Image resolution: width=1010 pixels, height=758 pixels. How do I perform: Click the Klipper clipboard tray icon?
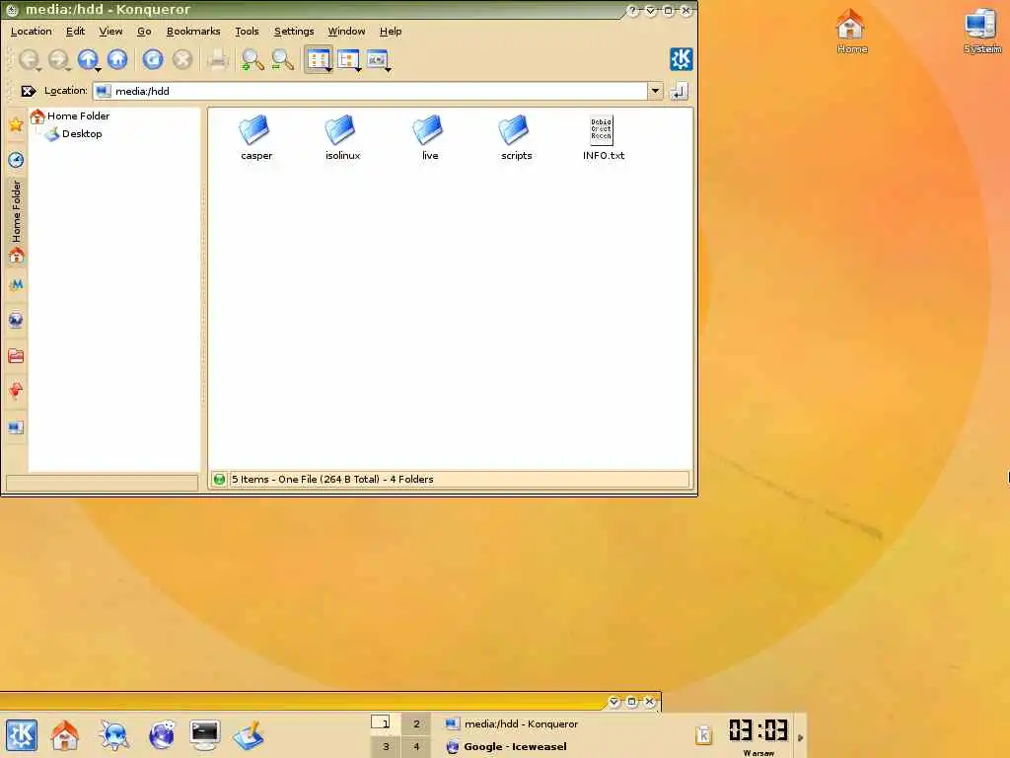[x=704, y=734]
